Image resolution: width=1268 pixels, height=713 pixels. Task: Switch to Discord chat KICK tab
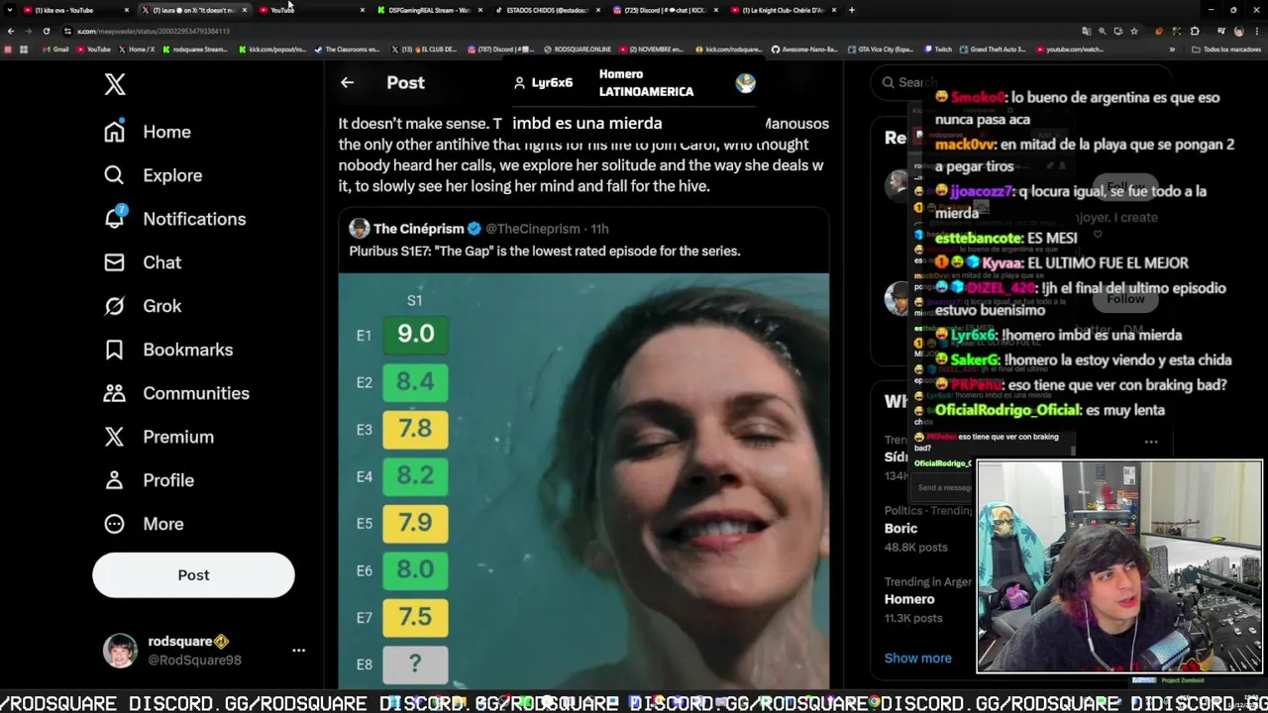664,10
